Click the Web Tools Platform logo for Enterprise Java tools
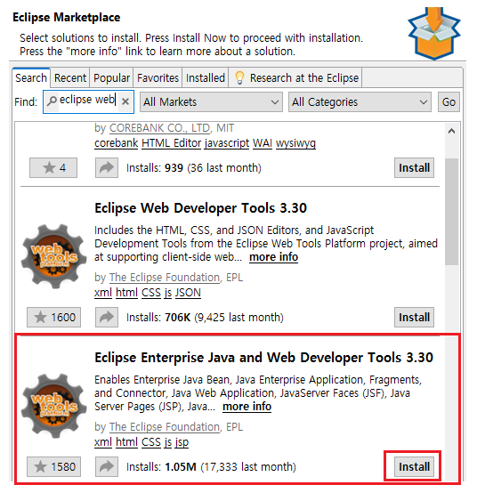Image resolution: width=477 pixels, height=501 pixels. coord(53,406)
